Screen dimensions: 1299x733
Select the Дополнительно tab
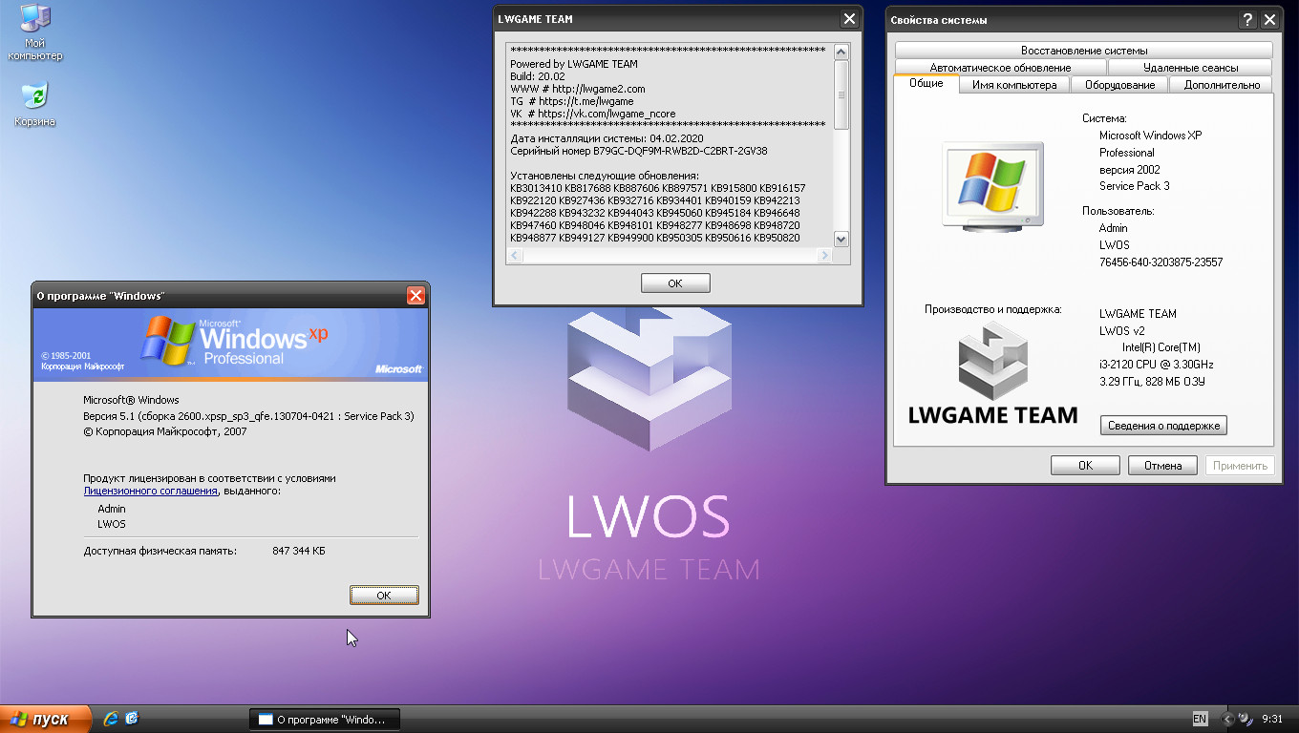click(1222, 85)
